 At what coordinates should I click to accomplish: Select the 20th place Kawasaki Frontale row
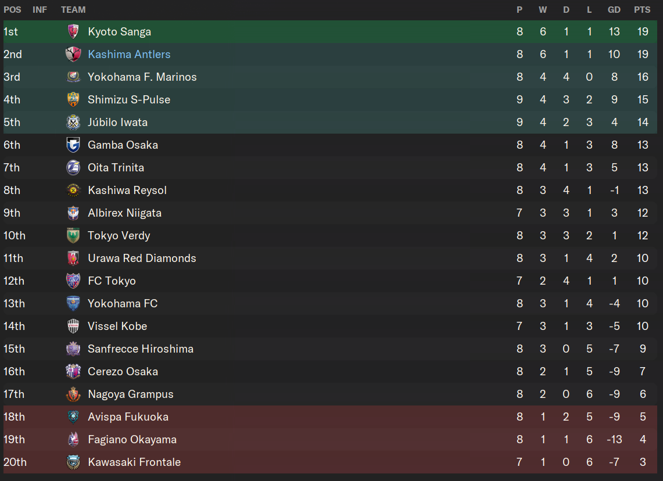tap(330, 462)
